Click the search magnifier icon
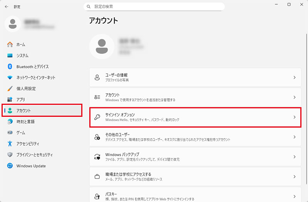Screen dimensions: 308x202 pos(89,7)
